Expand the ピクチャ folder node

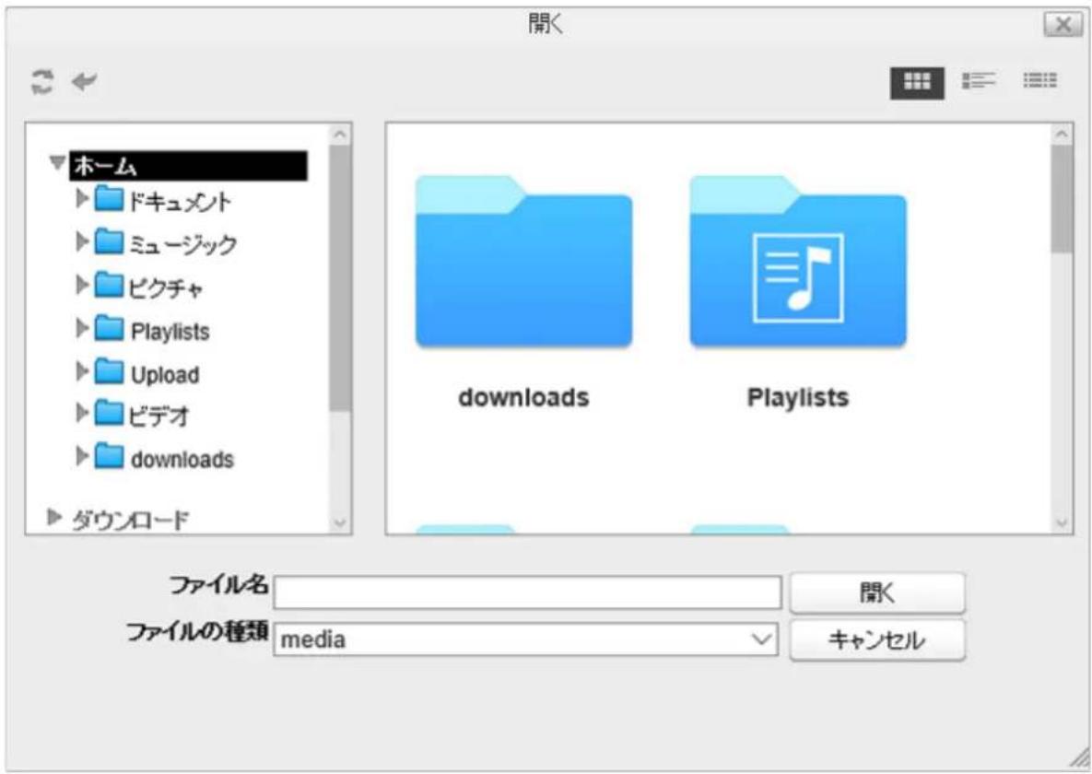pos(81,285)
